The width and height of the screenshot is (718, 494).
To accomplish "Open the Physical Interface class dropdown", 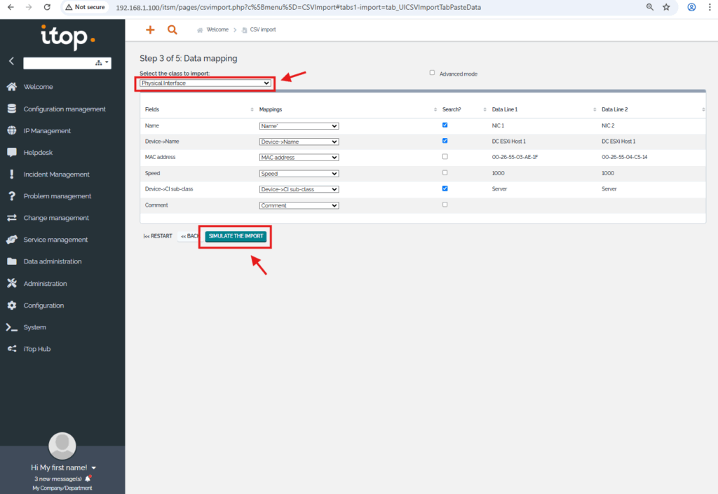I will 205,83.
